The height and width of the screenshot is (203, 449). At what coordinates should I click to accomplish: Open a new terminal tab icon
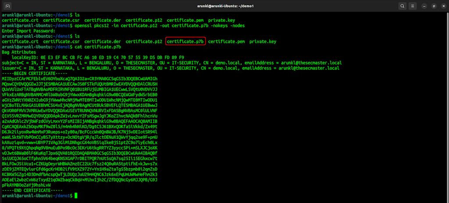7,6
